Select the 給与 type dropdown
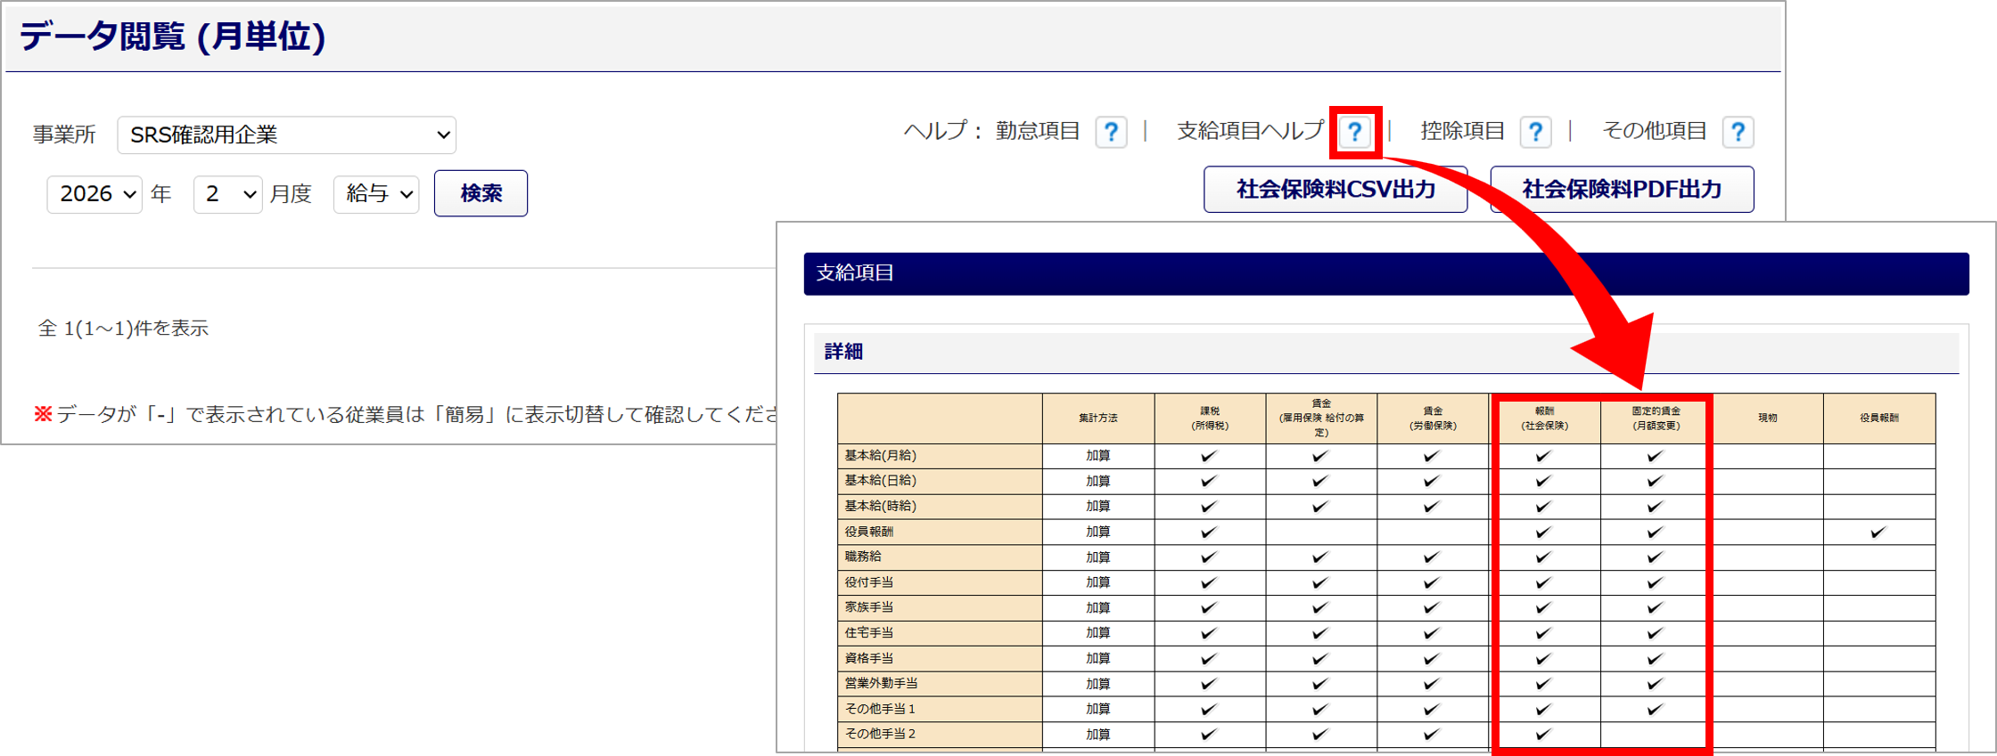 [x=376, y=194]
